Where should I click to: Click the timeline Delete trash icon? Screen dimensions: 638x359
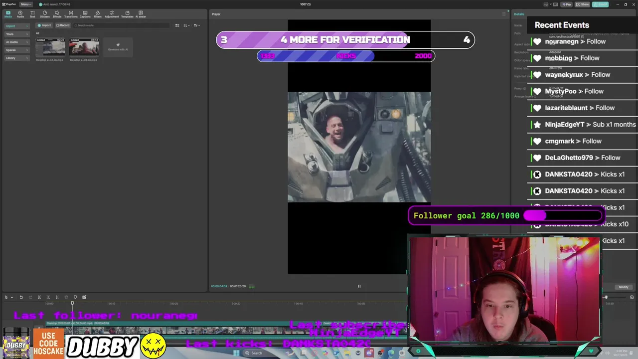tap(66, 297)
